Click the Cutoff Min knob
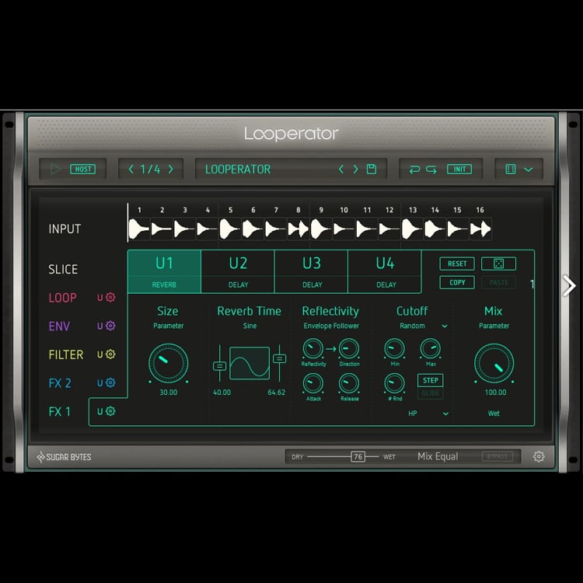Image resolution: width=583 pixels, height=583 pixels. coord(394,349)
